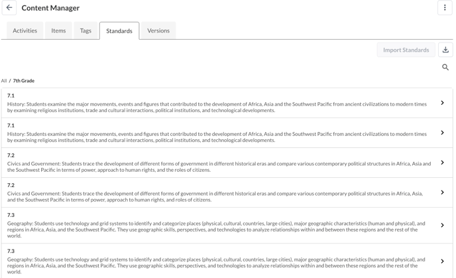Expand the last 7.3 Geography standard chevron
Screen dimensions: 456x278
click(x=442, y=261)
